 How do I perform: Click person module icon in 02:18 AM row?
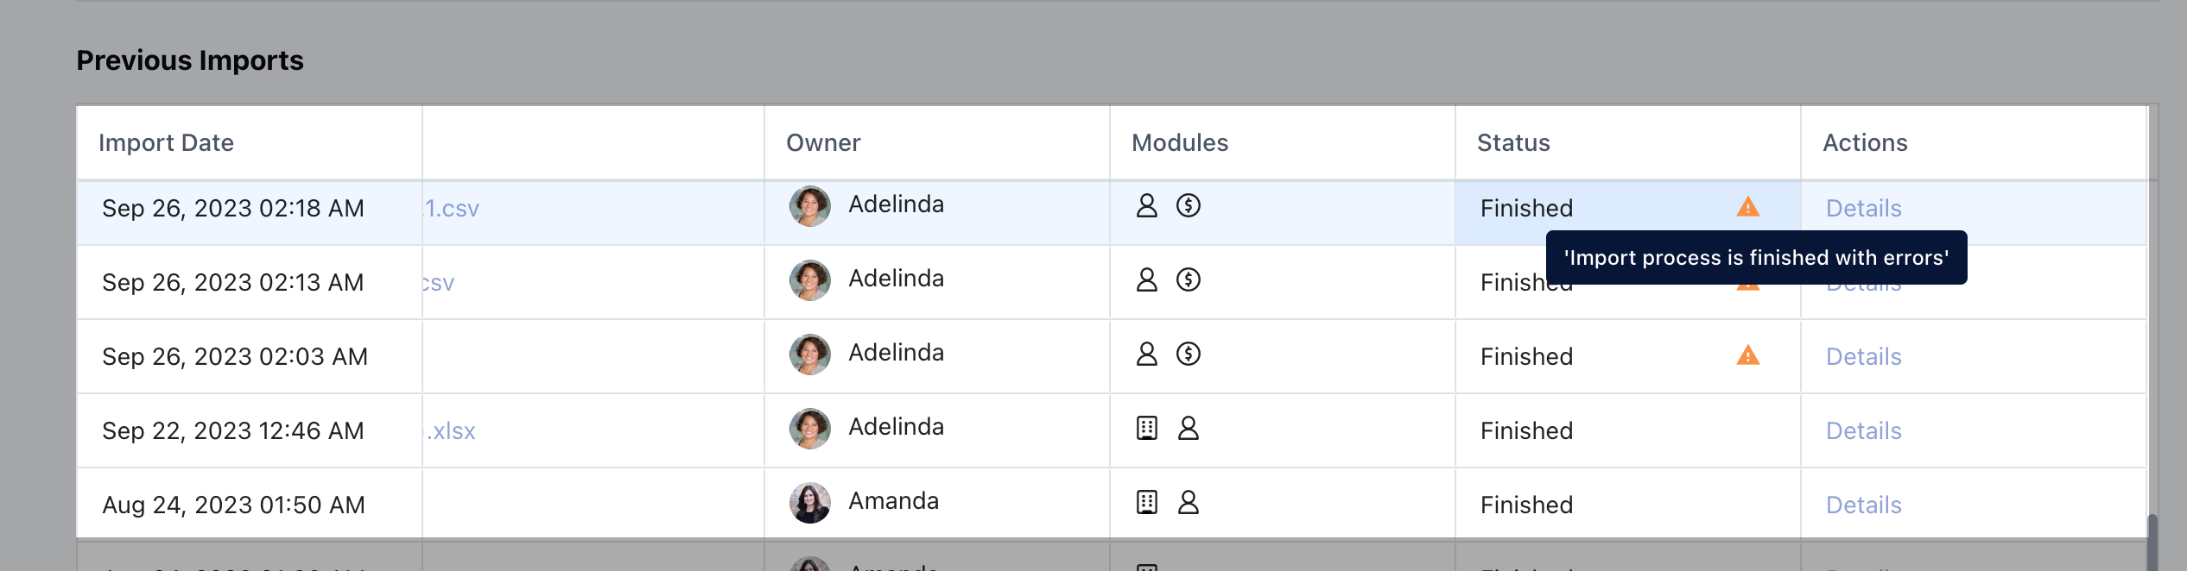pos(1146,205)
